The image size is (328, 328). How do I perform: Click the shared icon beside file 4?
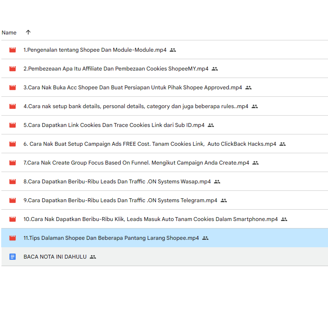pos(255,106)
